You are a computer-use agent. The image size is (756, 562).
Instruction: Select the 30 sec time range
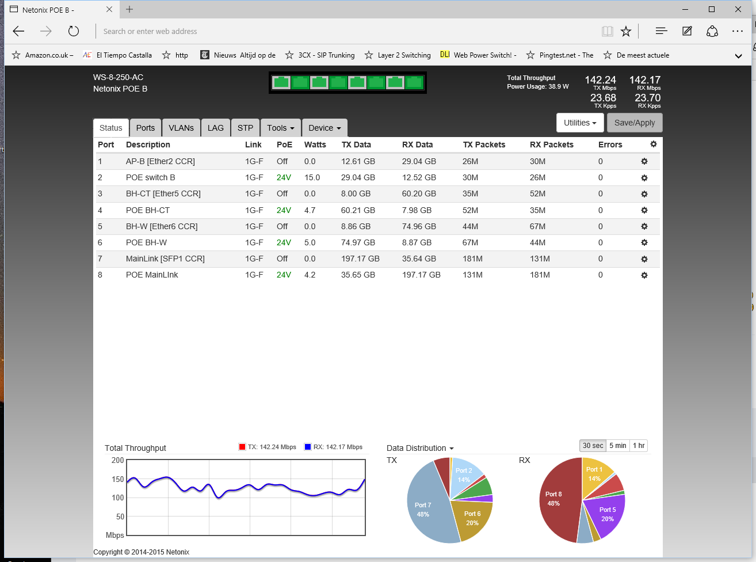pos(593,446)
